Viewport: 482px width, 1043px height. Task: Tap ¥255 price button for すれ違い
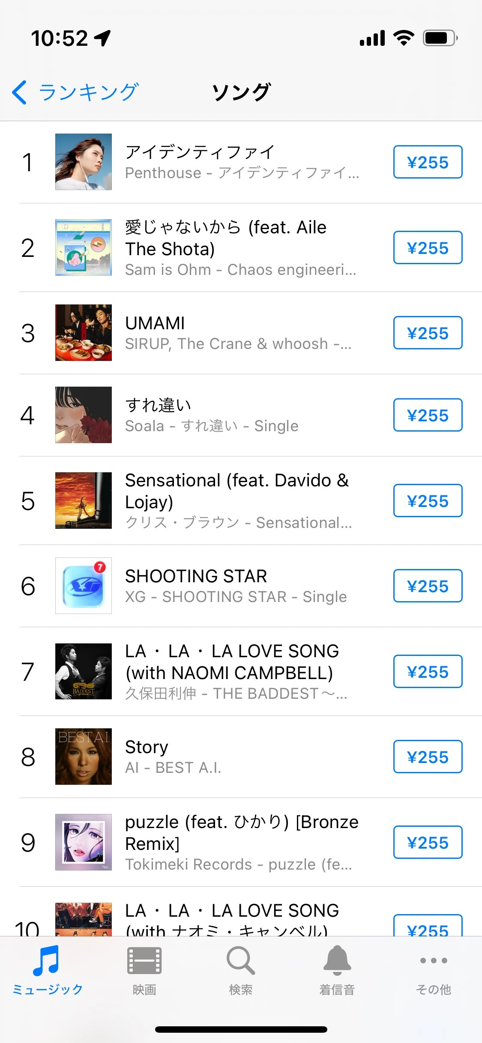(428, 415)
